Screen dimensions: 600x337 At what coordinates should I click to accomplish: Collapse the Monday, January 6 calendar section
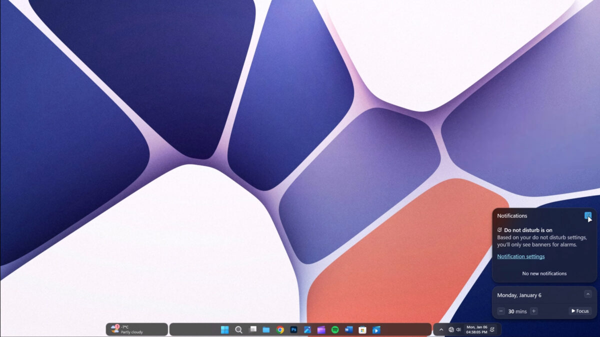[x=589, y=295]
